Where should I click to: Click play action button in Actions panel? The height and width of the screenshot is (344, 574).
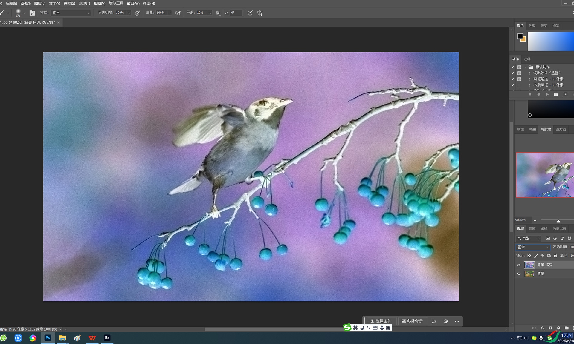coord(547,94)
